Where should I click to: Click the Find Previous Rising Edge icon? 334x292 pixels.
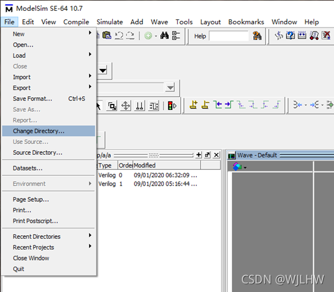(265, 105)
